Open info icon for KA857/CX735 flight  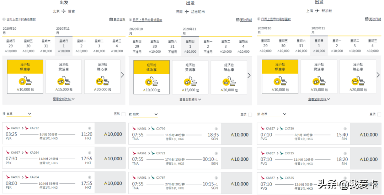pos(345,153)
